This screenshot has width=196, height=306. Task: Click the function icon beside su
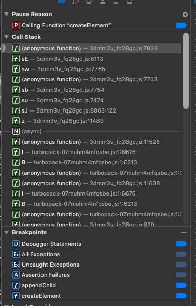coord(16,100)
